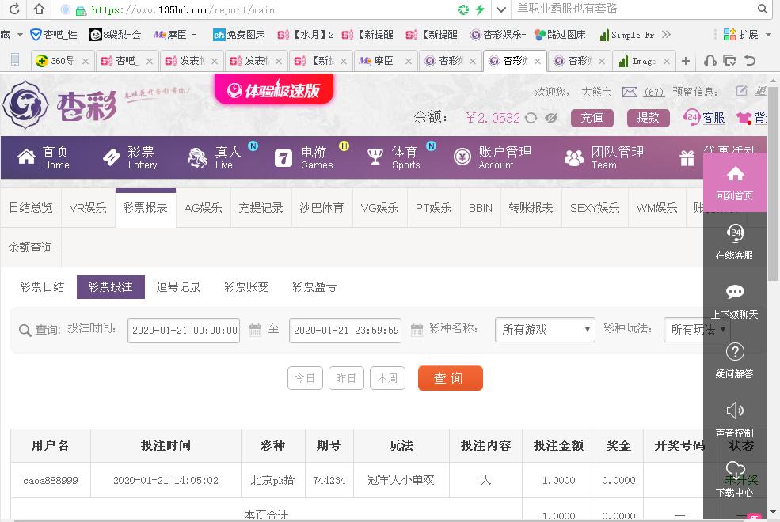780x522 pixels.
Task: Open the 彩票 Lottery menu
Action: [x=131, y=157]
